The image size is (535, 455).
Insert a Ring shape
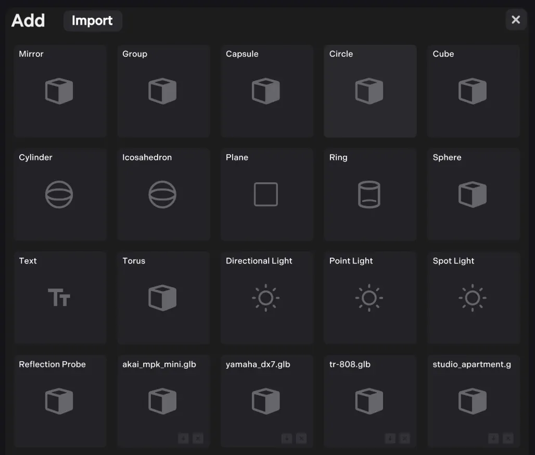coord(370,195)
